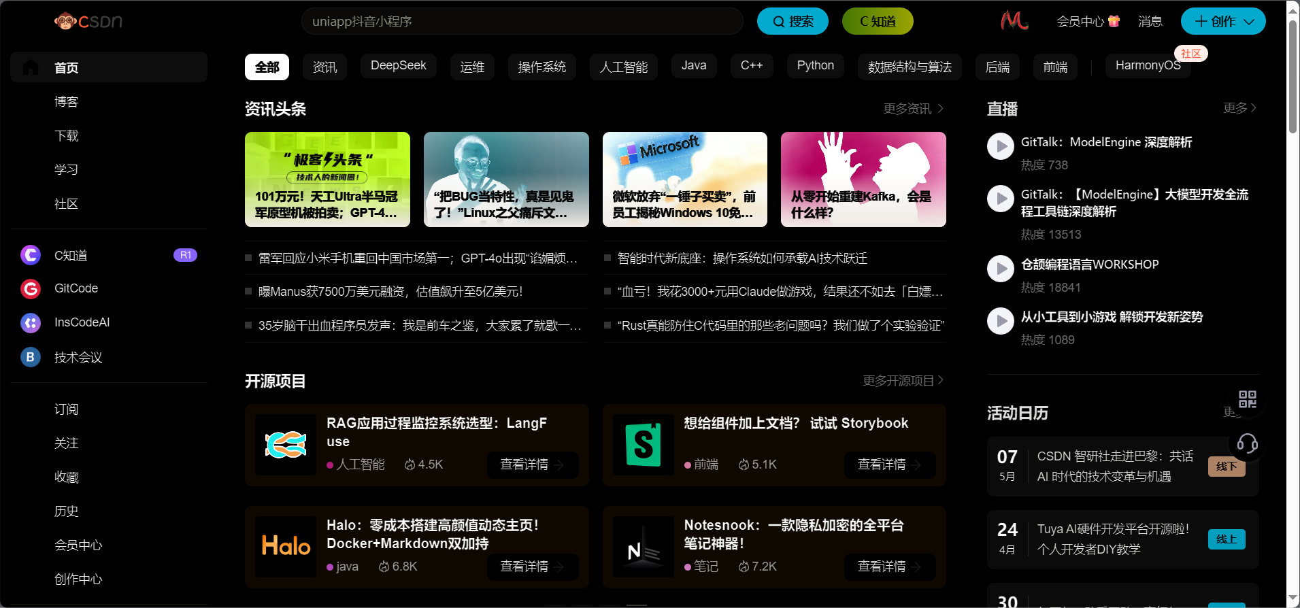Click the 搜索 search button

coord(793,21)
